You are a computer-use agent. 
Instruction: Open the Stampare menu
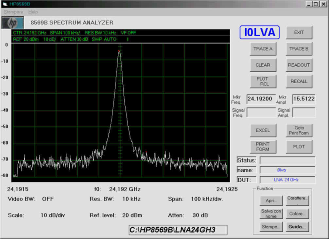(x=13, y=12)
